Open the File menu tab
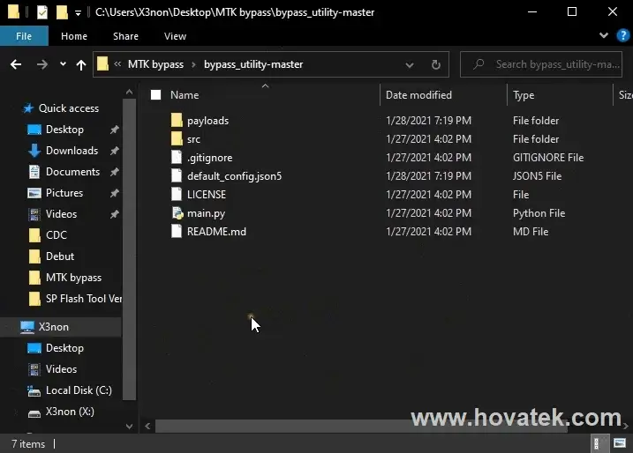Screen dimensions: 633x453 pyautogui.click(x=24, y=36)
